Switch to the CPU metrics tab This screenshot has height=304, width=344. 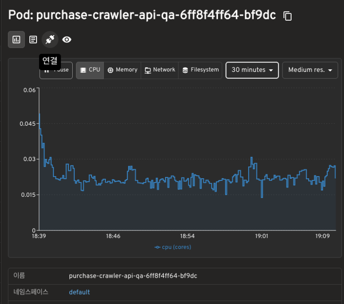coord(90,70)
